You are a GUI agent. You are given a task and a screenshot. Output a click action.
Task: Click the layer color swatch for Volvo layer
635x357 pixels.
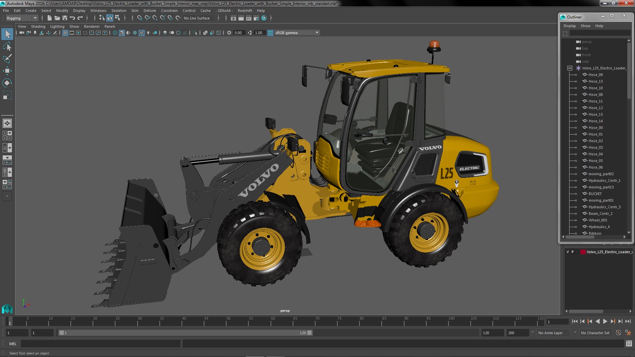click(x=583, y=252)
